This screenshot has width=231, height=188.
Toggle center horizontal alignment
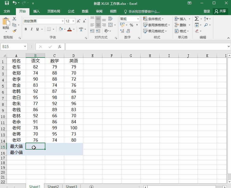[98, 25]
